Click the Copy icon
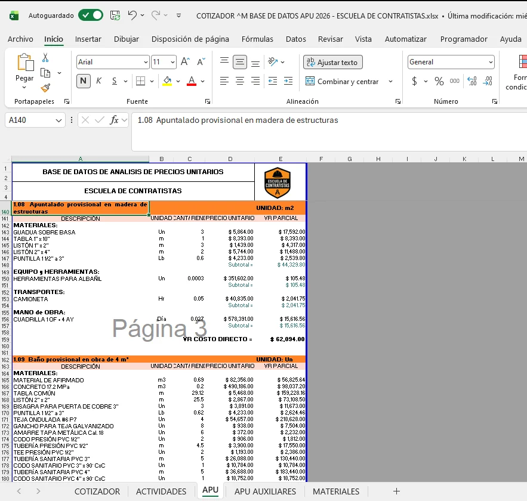527x501 pixels. click(x=45, y=73)
